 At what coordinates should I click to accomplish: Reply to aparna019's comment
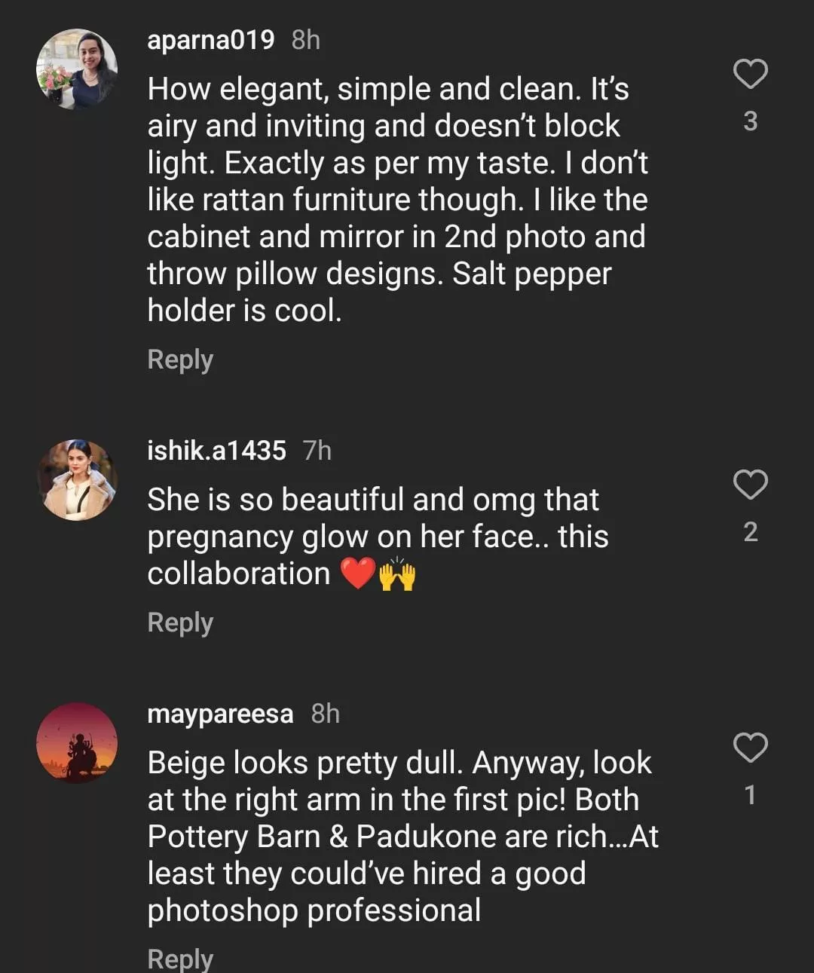pos(180,360)
